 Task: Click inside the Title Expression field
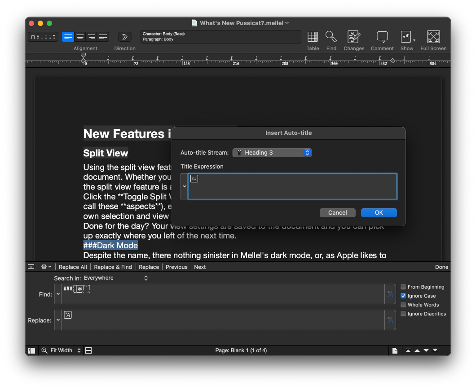[x=292, y=186]
